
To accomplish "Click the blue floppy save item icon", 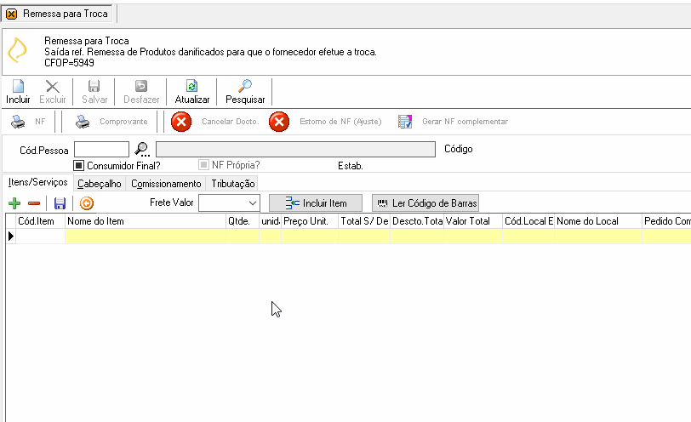I will [x=60, y=203].
